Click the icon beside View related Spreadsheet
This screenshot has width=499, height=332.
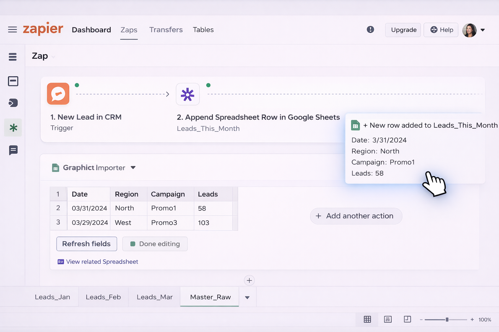tap(61, 262)
